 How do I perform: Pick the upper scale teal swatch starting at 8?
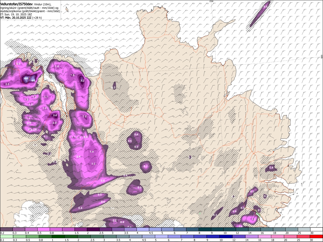pos(205,229)
